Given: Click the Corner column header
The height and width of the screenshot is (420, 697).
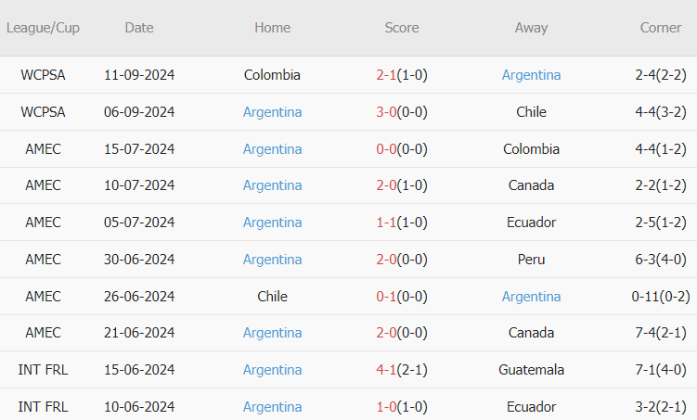Looking at the screenshot, I should pyautogui.click(x=660, y=28).
